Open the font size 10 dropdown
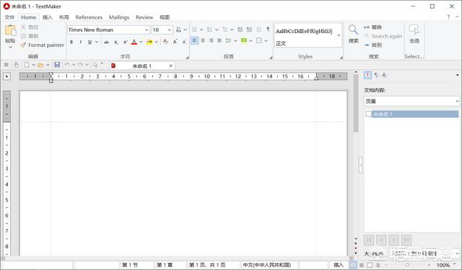 170,30
